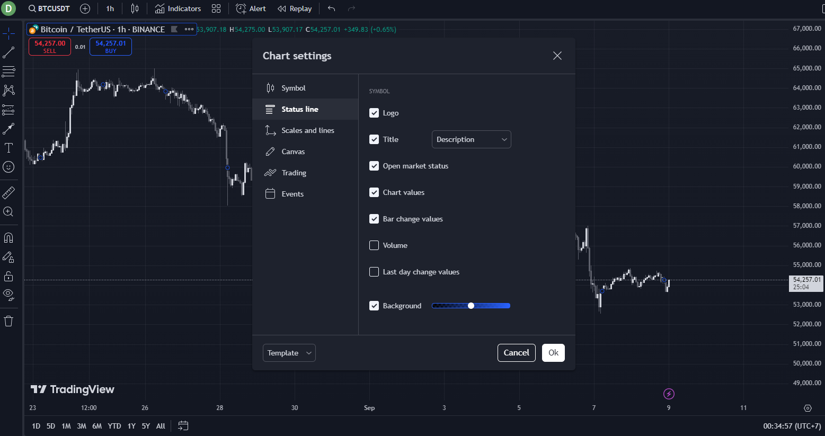Open the layout setup grid icon

216,8
